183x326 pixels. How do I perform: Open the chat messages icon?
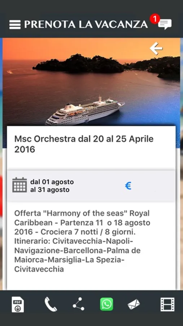click(165, 24)
